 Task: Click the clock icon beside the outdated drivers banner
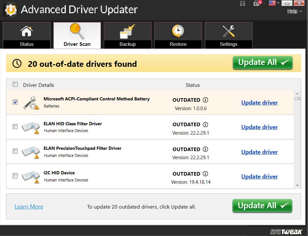(x=17, y=63)
